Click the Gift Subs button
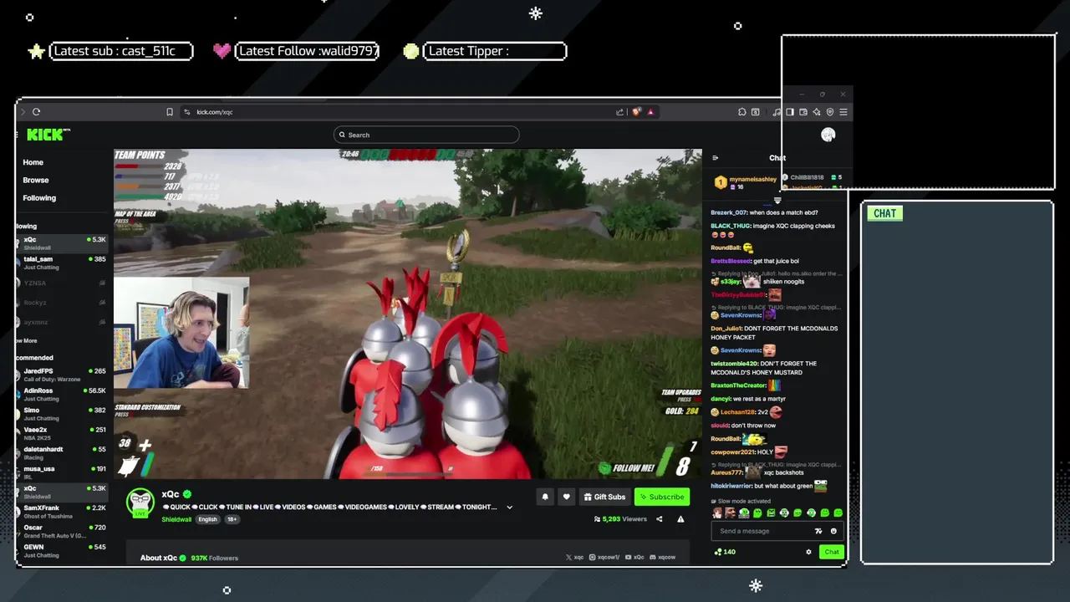This screenshot has width=1070, height=602. click(x=604, y=497)
